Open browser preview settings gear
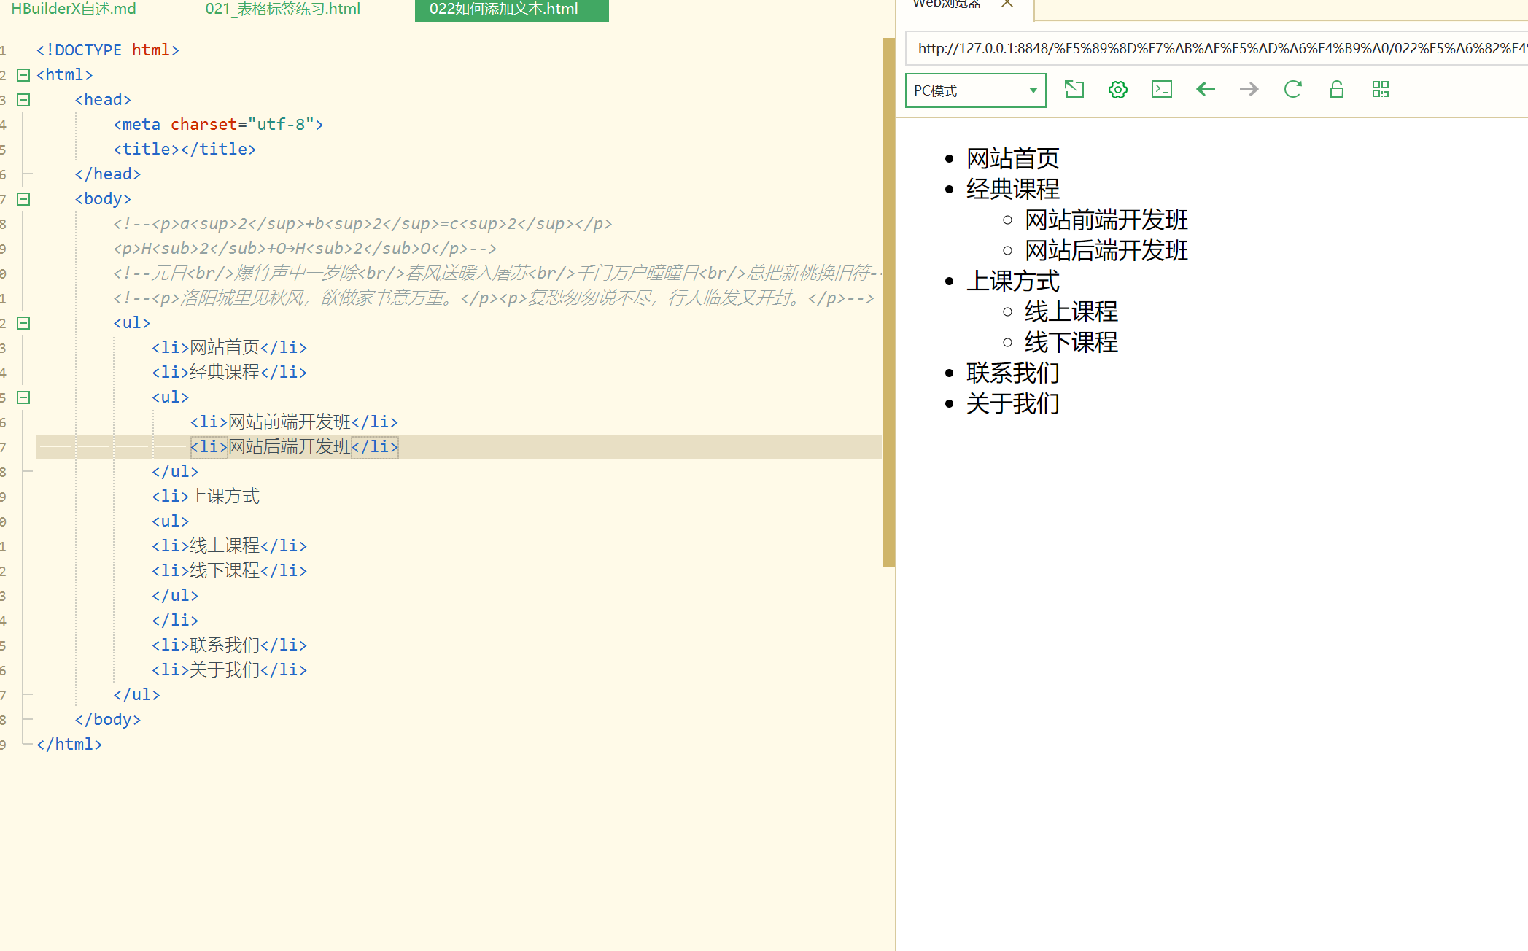 [1117, 90]
